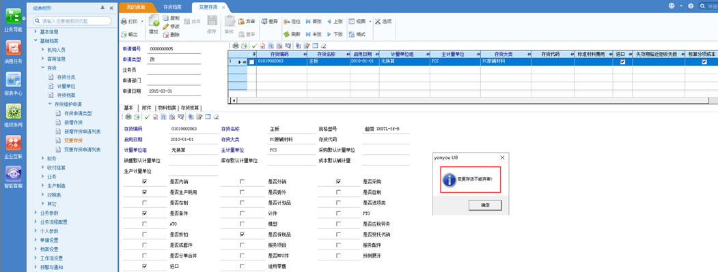Click the 业务员 input field
Viewport: 718px width, 272px height.
tap(174, 70)
